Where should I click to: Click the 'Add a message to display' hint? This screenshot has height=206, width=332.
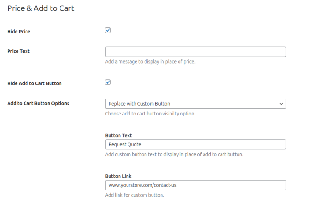[150, 62]
